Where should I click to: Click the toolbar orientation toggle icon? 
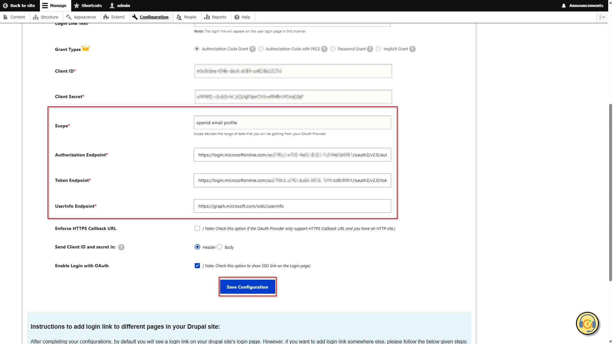[x=602, y=17]
